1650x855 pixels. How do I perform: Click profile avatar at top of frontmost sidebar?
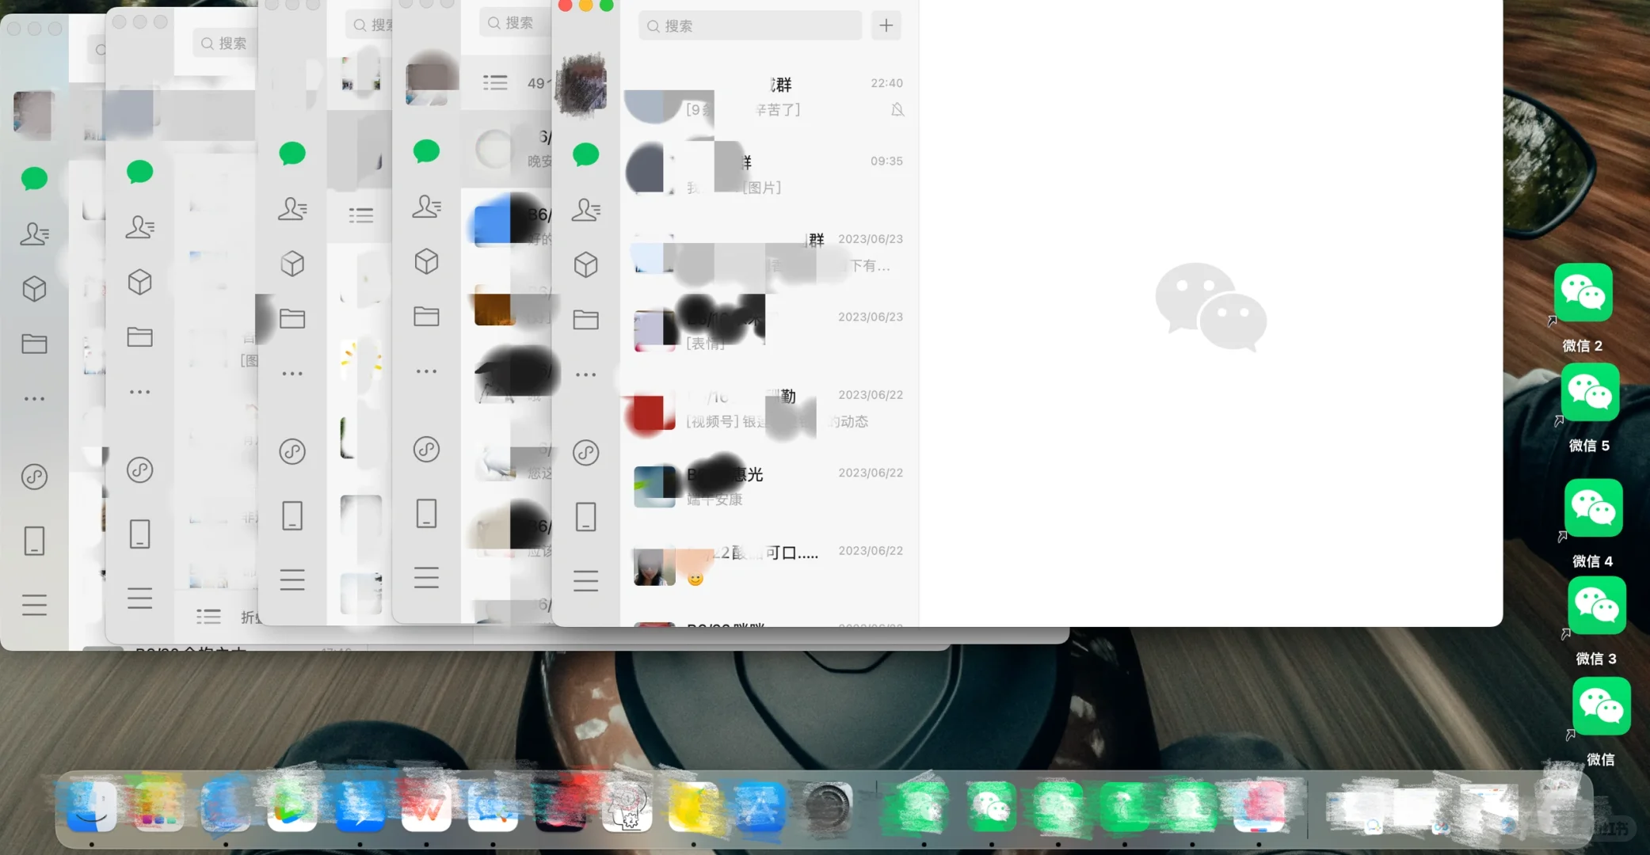click(581, 84)
